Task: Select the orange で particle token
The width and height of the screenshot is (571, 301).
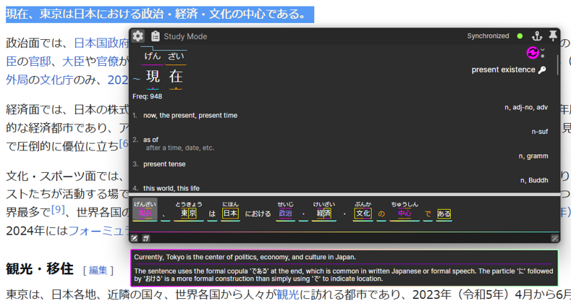Action: click(x=428, y=214)
